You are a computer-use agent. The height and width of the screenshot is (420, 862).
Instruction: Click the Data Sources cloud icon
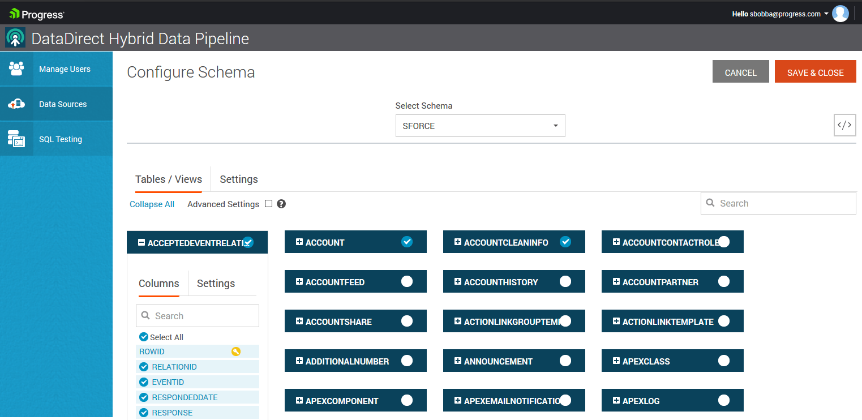[x=16, y=104]
